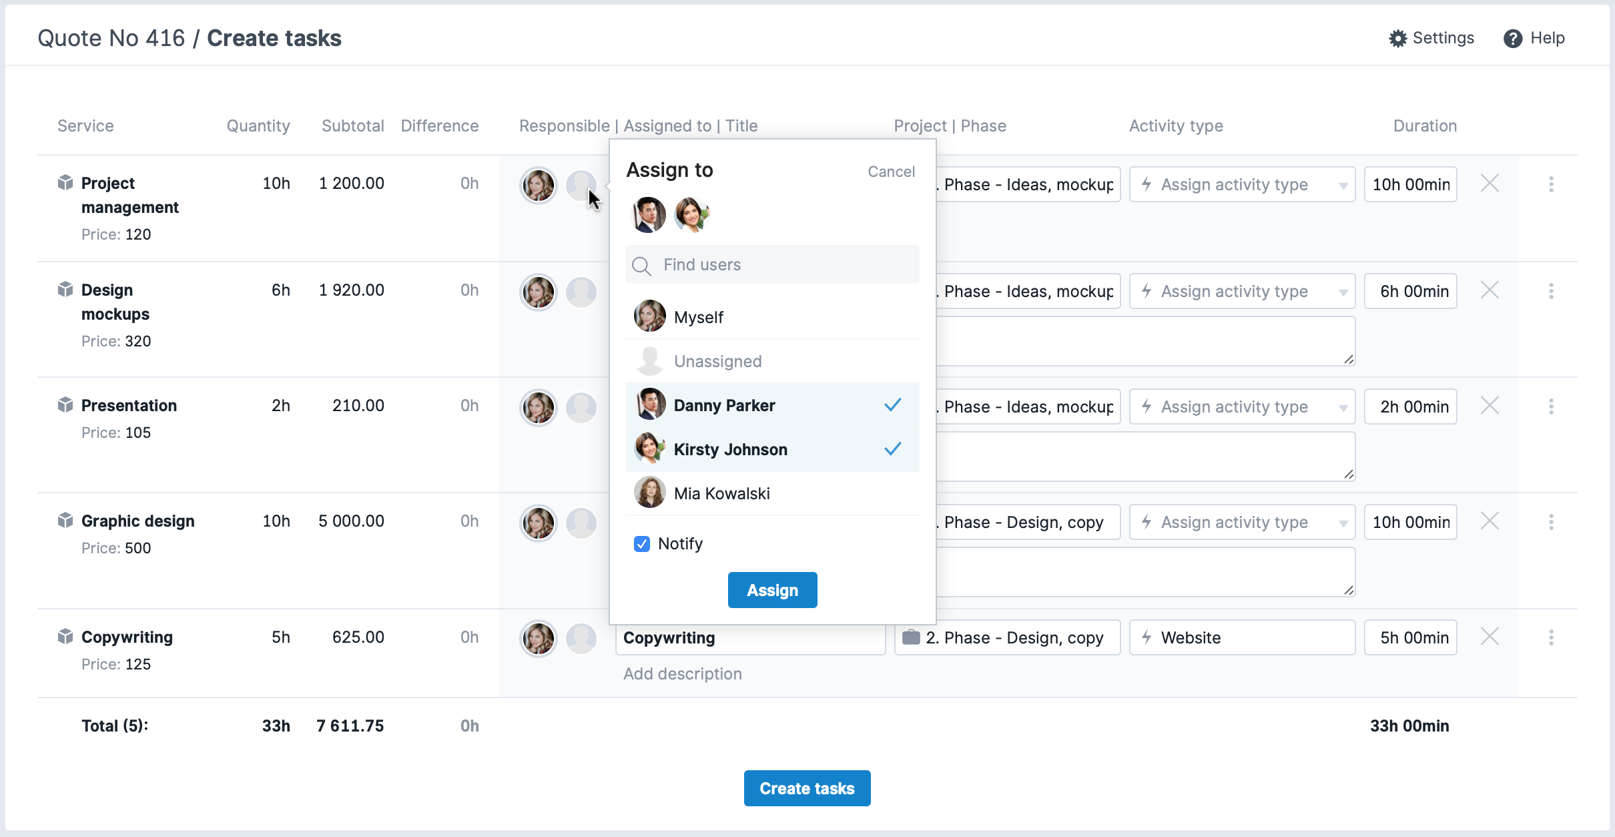
Task: Remove the Project management task row
Action: coord(1490,183)
